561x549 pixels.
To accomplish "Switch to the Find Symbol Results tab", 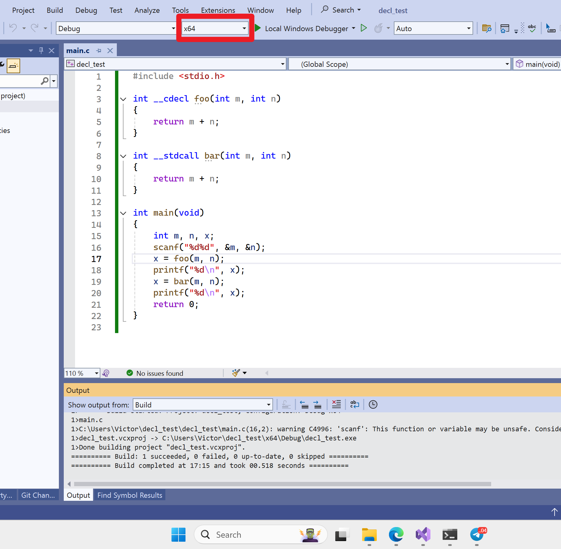I will click(x=130, y=495).
